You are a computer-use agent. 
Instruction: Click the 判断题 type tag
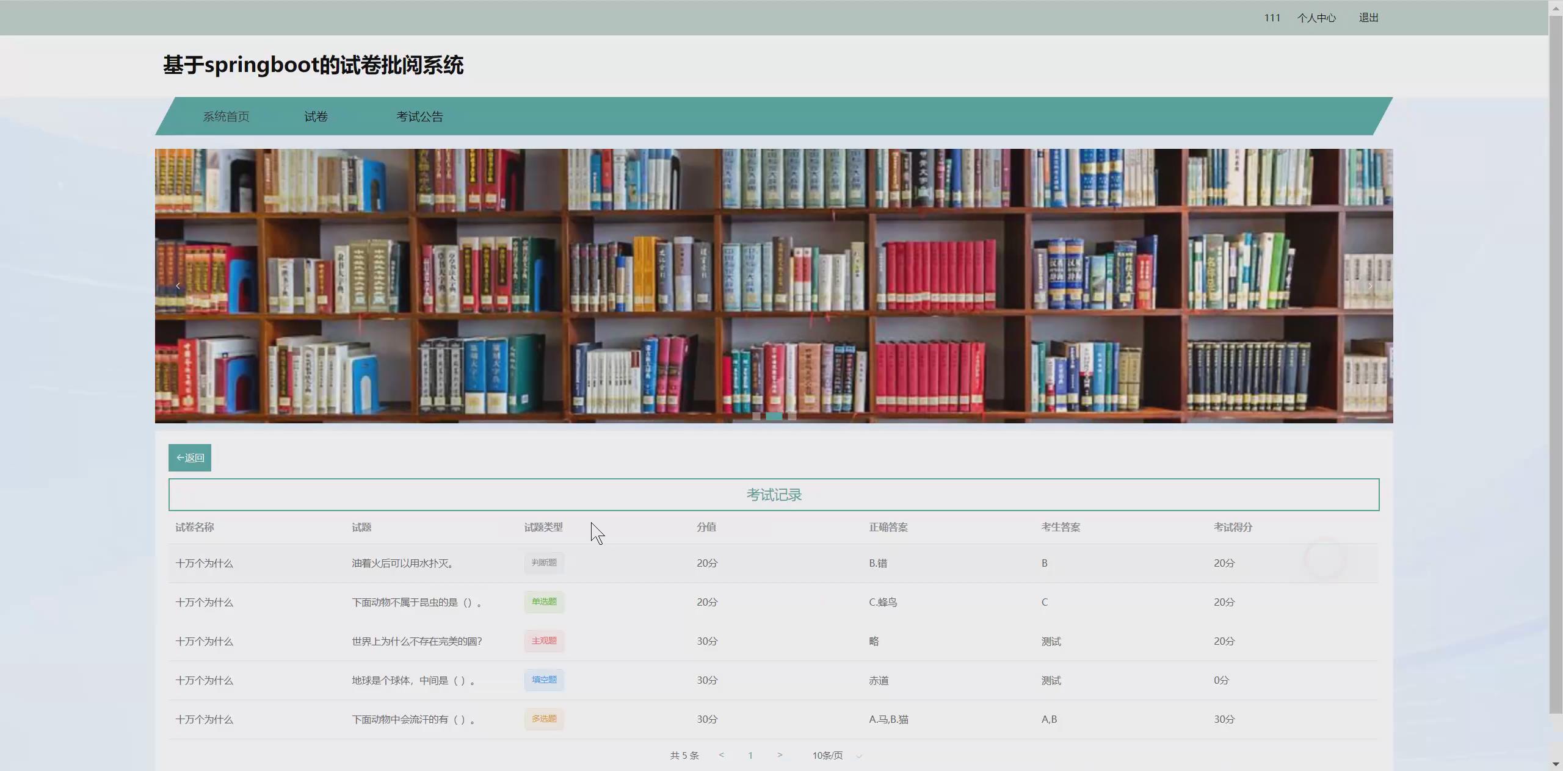point(544,562)
